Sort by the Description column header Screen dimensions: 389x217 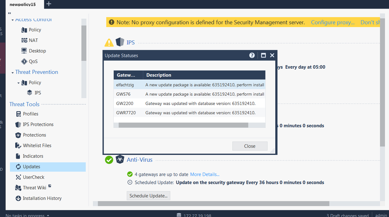(204, 75)
